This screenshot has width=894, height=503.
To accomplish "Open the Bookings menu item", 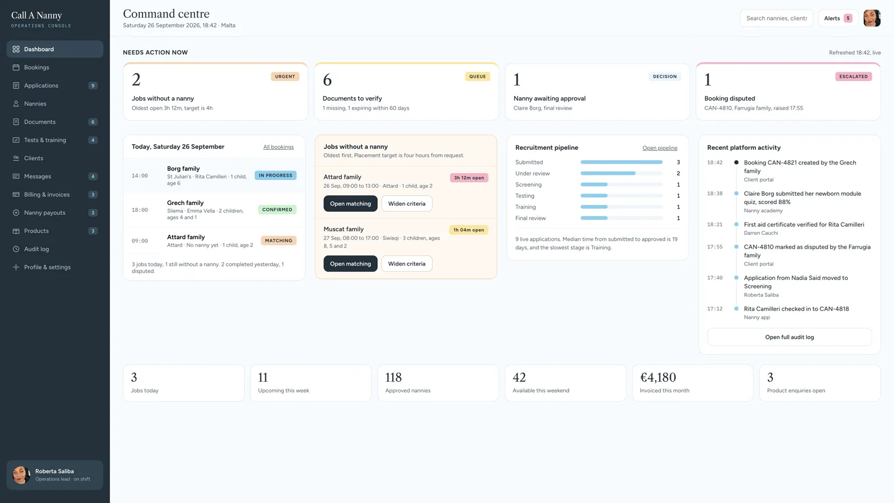I will click(x=55, y=68).
